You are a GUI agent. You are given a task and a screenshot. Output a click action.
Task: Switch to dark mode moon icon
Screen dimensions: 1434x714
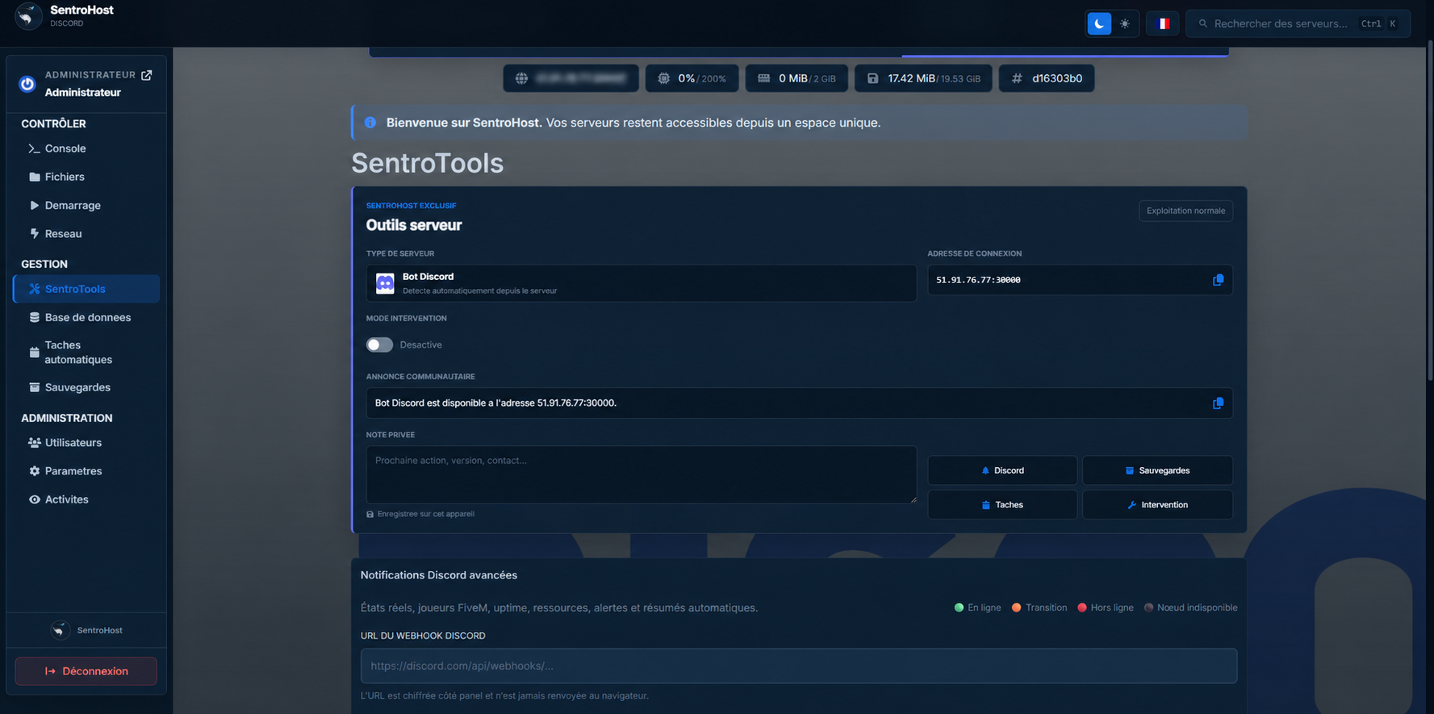1099,23
